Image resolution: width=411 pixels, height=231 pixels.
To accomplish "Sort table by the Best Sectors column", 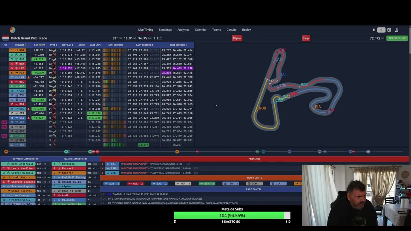I will click(x=178, y=45).
